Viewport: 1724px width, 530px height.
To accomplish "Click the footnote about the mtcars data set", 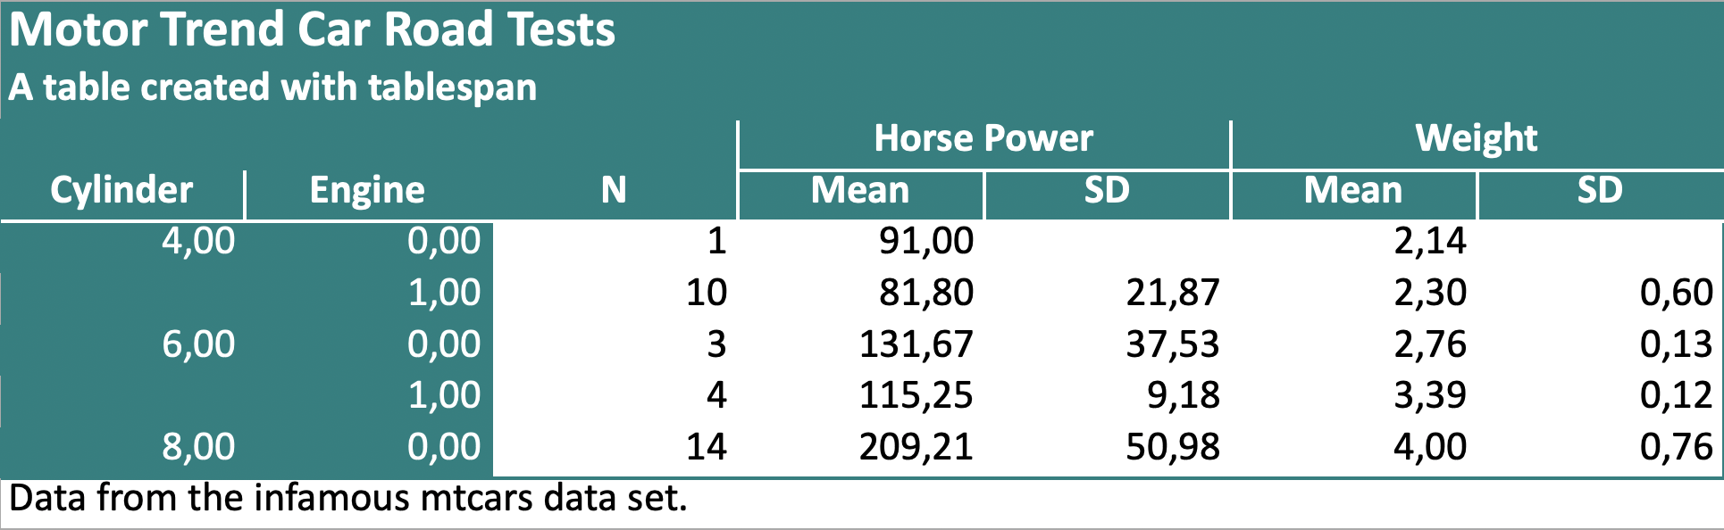I will click(348, 498).
